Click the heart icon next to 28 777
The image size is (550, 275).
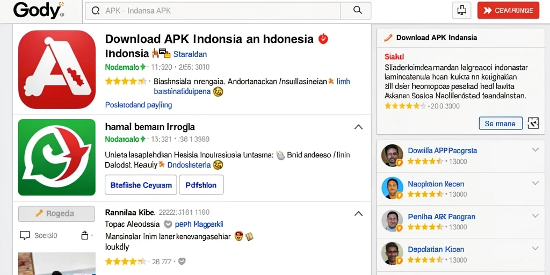pos(182,262)
